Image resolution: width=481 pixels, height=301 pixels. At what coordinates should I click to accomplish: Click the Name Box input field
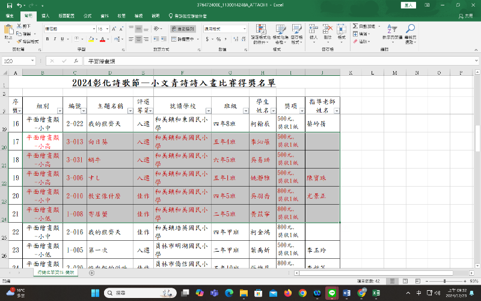point(18,61)
